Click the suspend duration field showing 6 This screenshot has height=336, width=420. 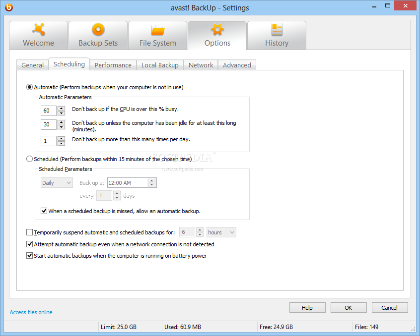[x=187, y=232]
